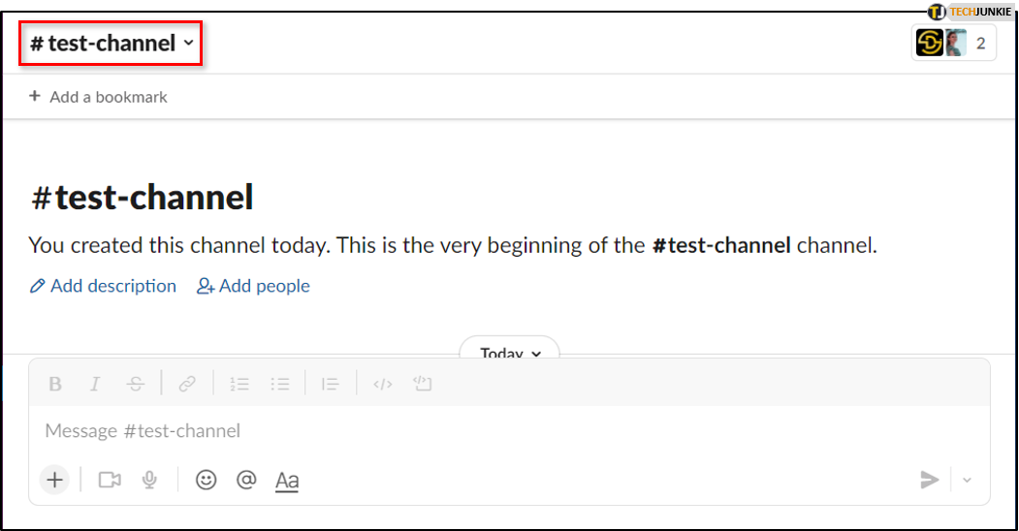This screenshot has width=1019, height=531.
Task: Record a video clip
Action: tap(110, 480)
